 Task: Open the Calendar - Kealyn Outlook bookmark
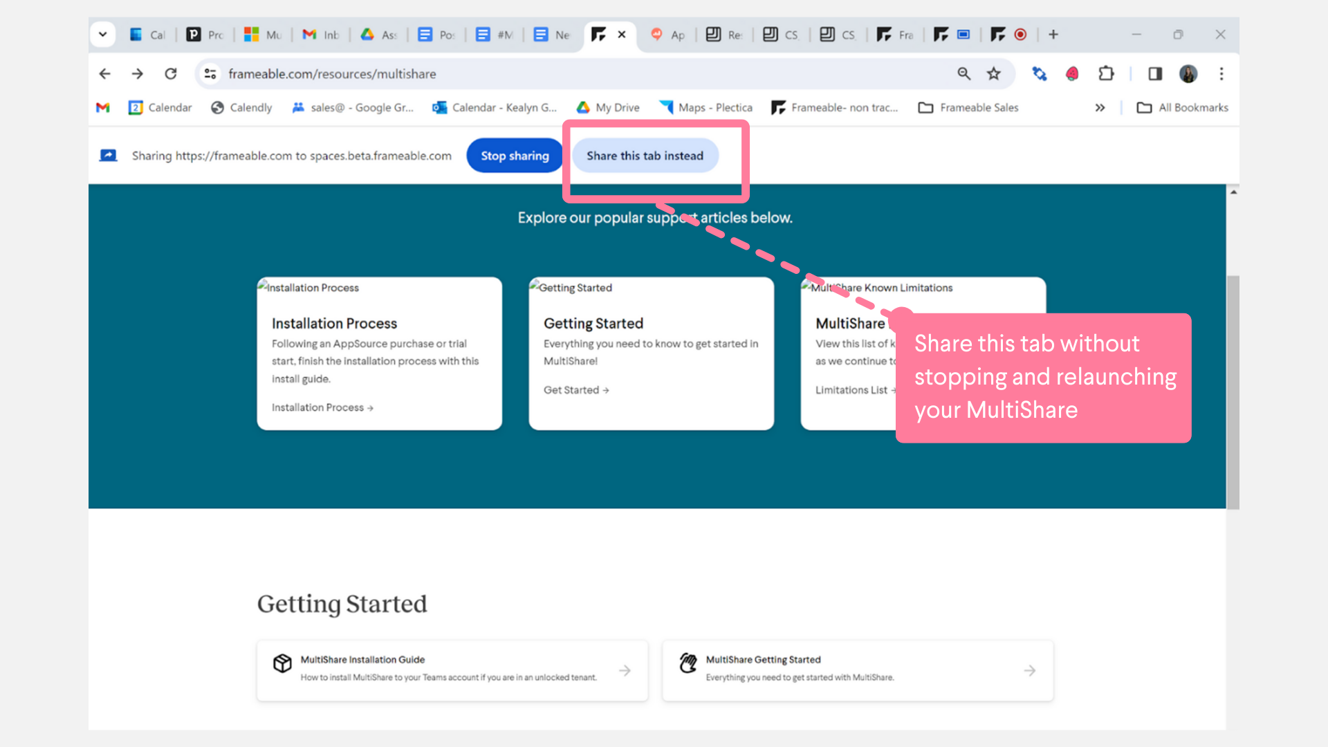coord(495,107)
